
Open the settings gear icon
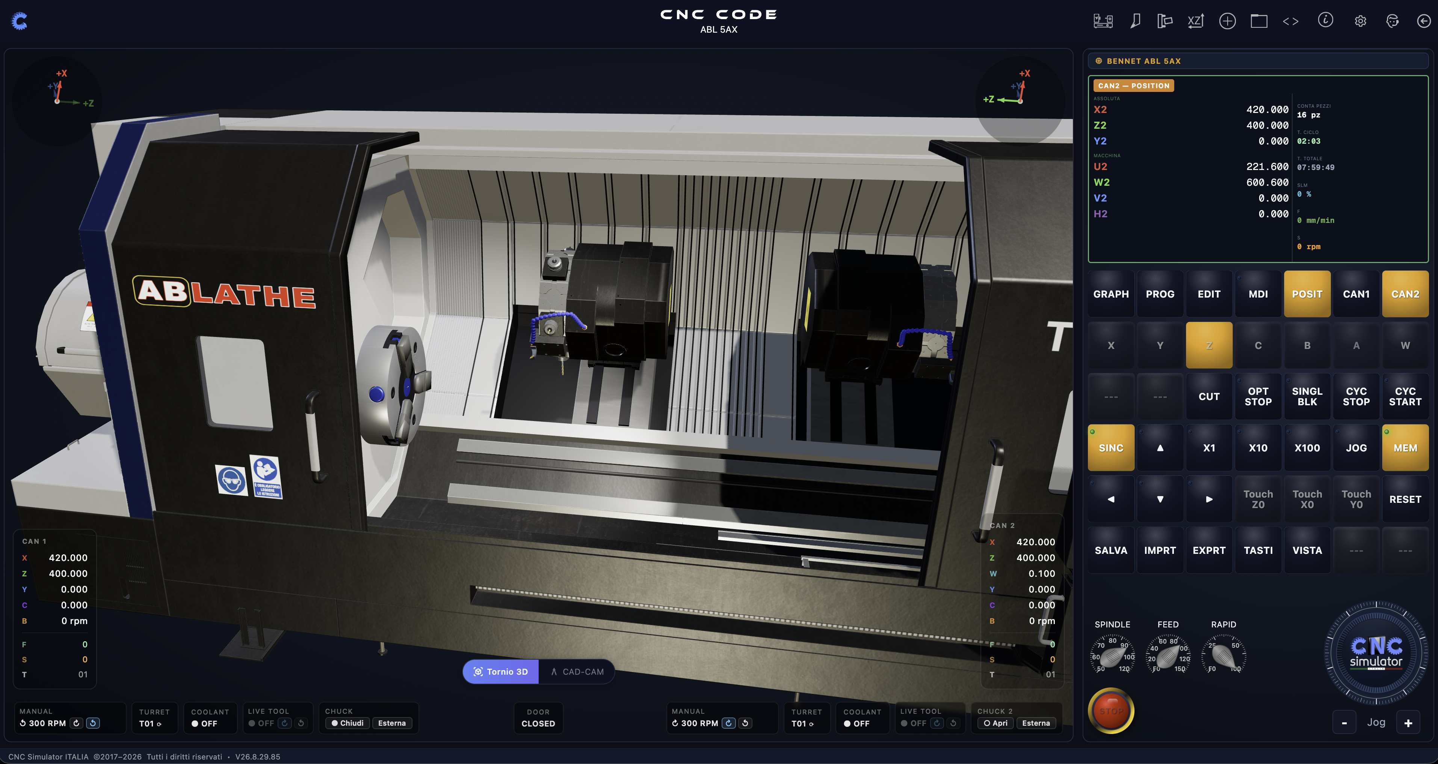(x=1360, y=21)
